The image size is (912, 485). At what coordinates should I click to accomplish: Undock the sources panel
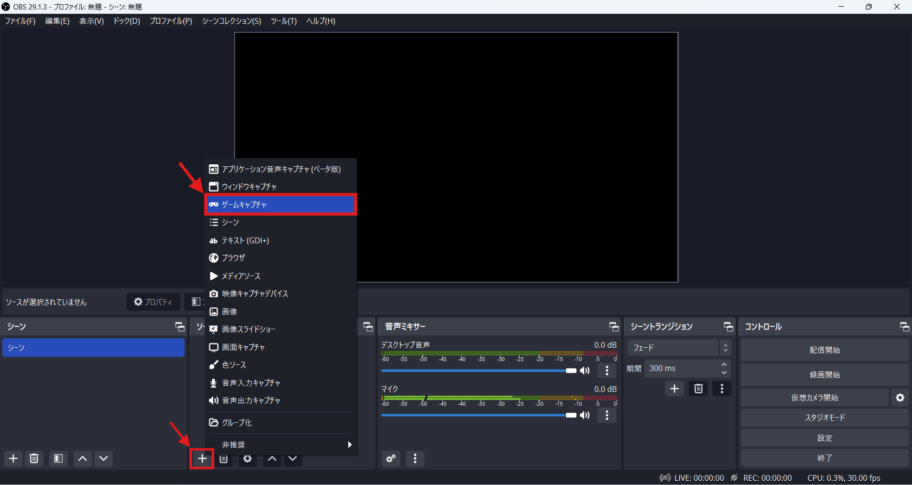(x=368, y=326)
